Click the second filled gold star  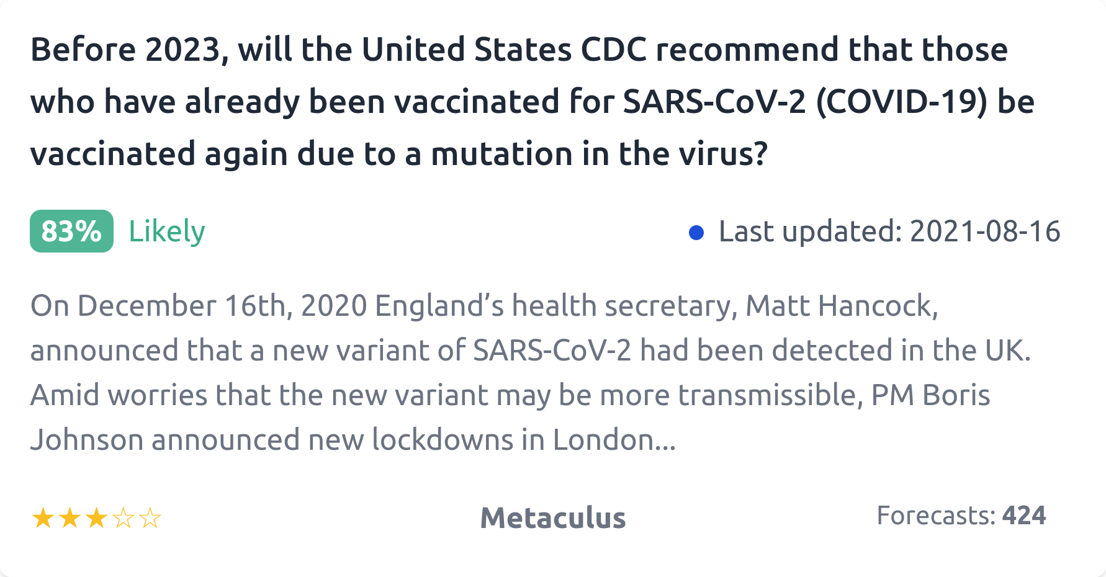pyautogui.click(x=70, y=518)
